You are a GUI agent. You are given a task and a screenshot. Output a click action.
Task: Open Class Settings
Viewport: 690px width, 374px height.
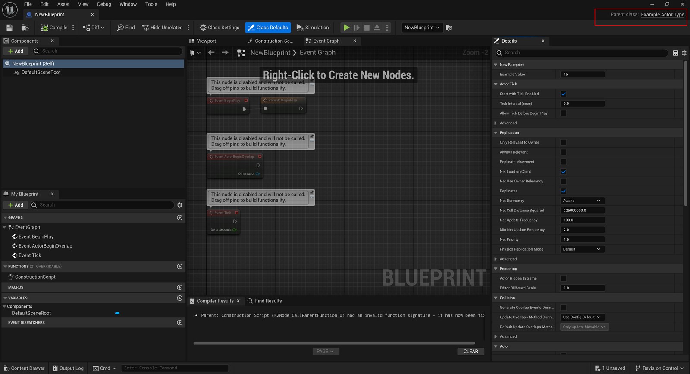220,28
